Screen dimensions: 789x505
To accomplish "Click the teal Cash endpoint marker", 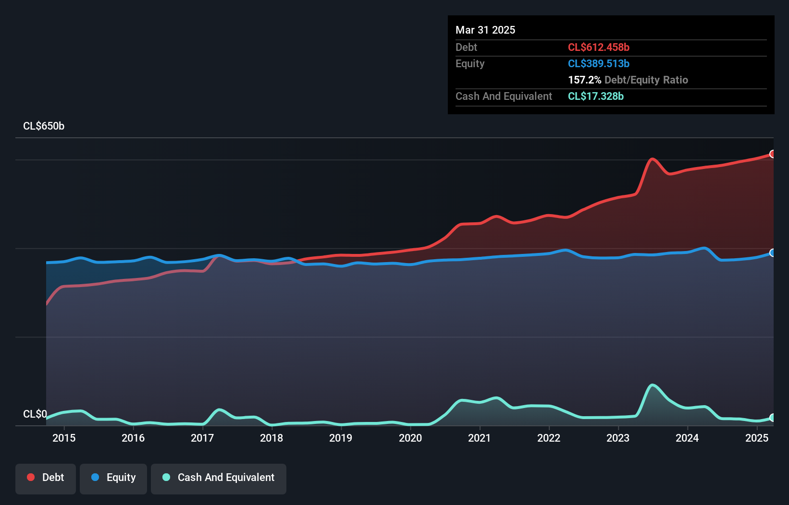I will click(772, 418).
